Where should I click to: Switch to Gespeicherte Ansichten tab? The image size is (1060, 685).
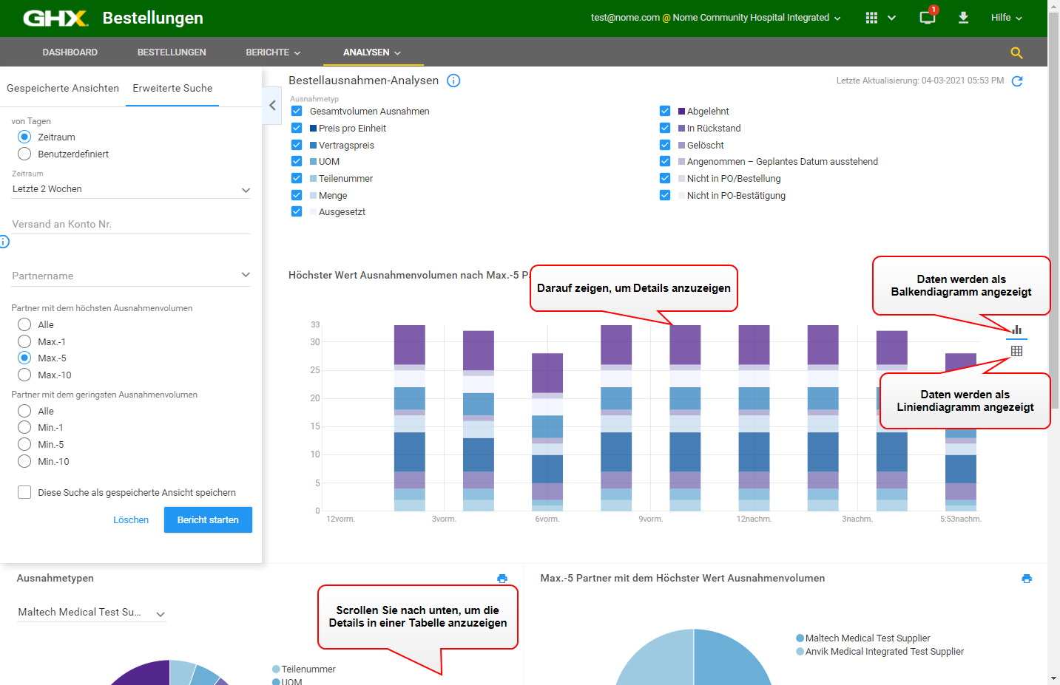click(63, 88)
